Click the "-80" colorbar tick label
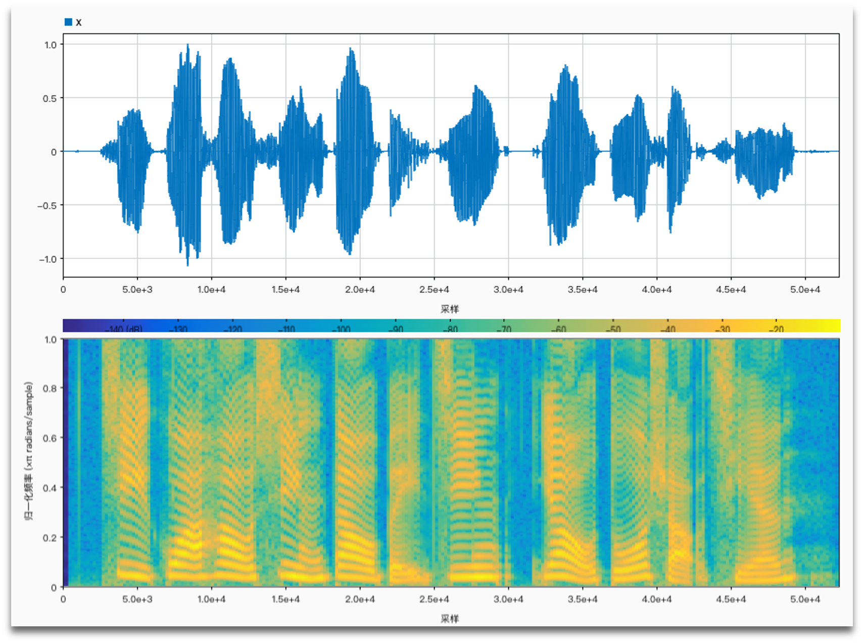 tap(450, 329)
